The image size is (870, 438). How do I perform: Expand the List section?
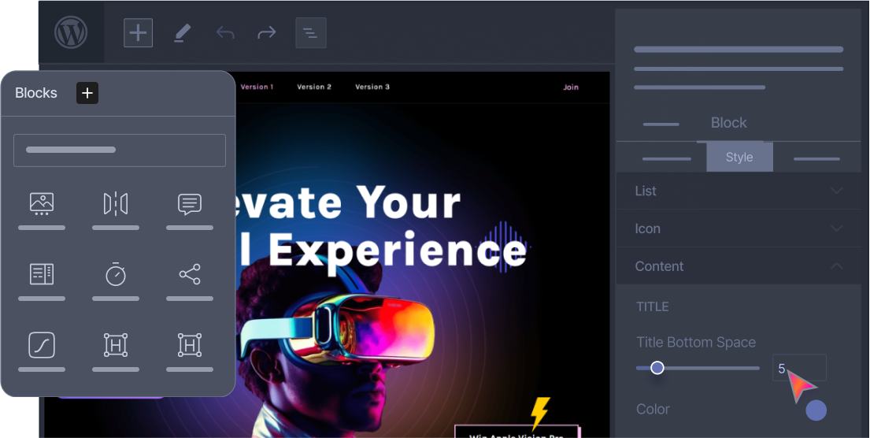tap(739, 191)
